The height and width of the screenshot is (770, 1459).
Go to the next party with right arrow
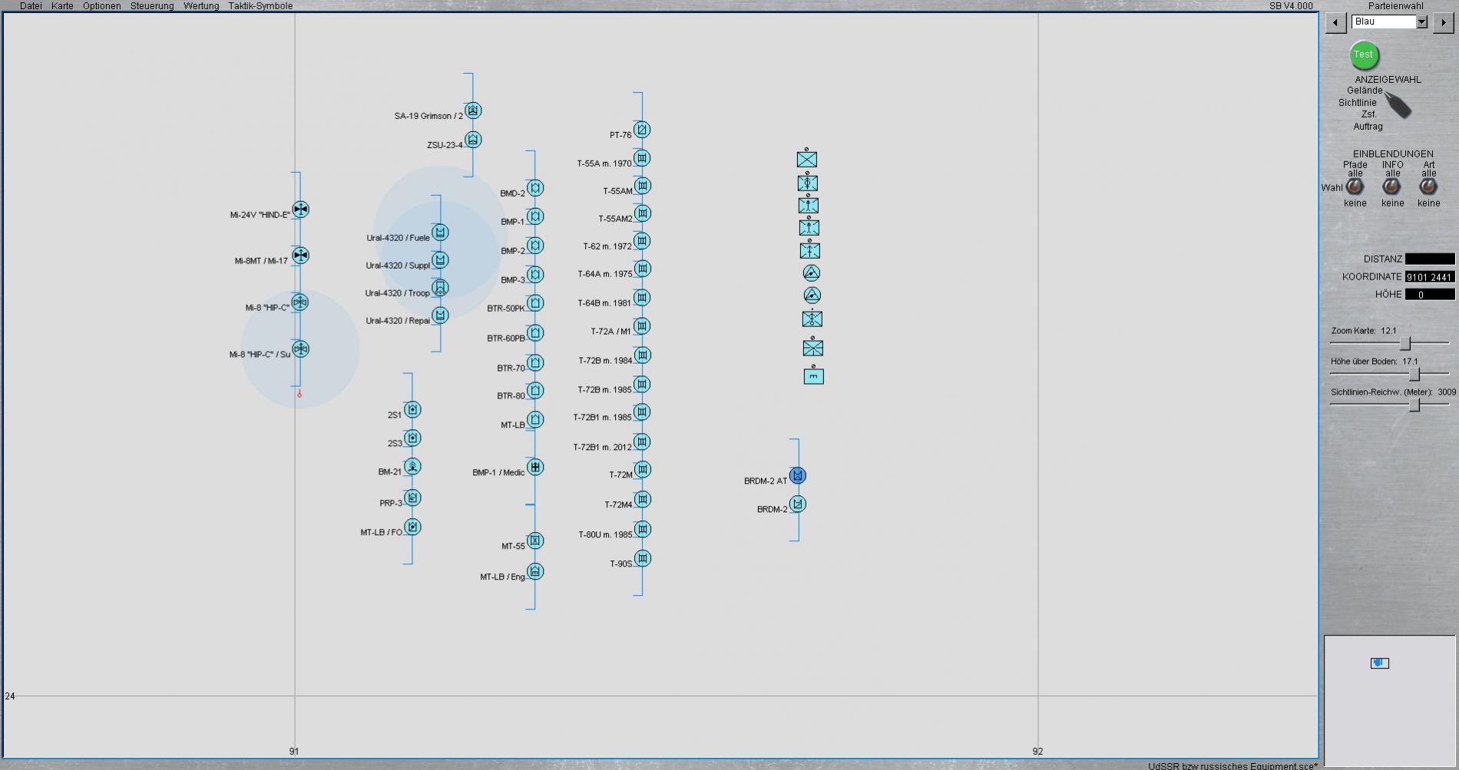(x=1443, y=22)
